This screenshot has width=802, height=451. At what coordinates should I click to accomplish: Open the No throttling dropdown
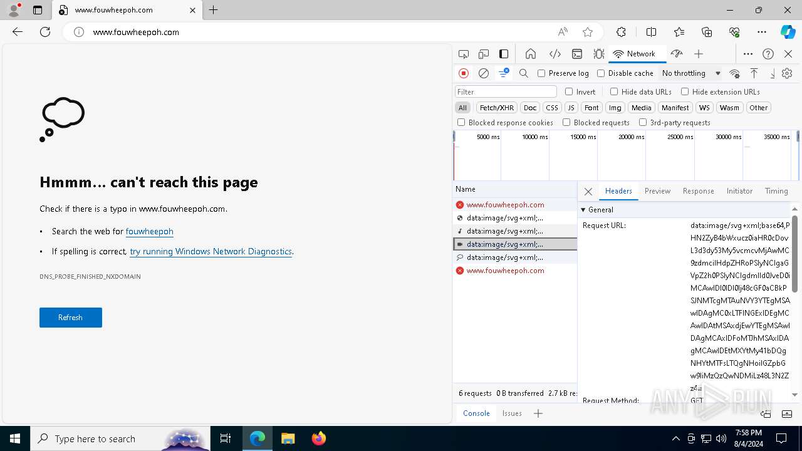[x=691, y=73]
